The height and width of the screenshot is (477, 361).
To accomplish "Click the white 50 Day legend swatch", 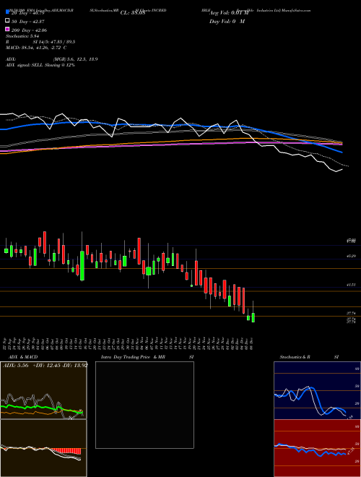I will click(7, 21).
